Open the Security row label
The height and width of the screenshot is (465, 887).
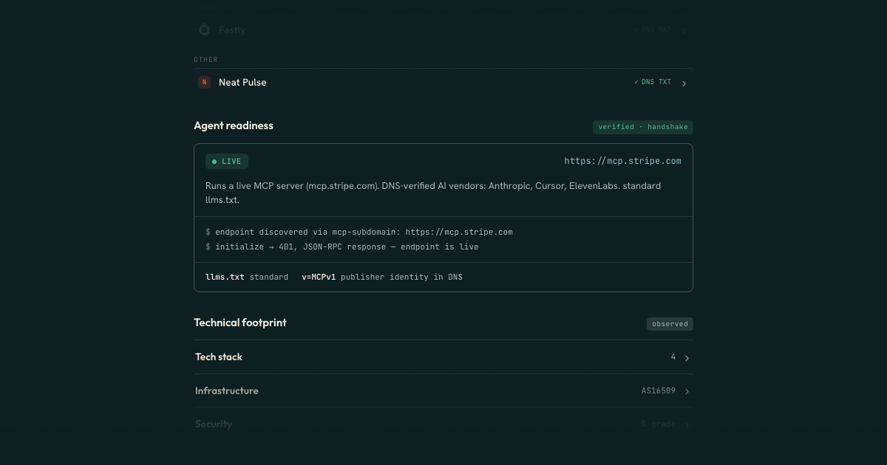click(214, 424)
